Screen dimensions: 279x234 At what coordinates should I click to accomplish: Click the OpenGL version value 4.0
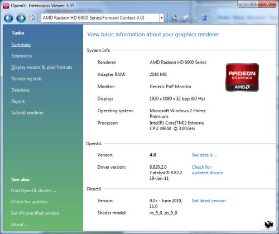click(x=153, y=155)
